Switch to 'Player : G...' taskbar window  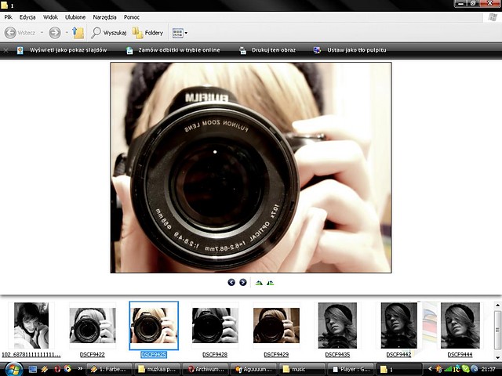(350, 369)
